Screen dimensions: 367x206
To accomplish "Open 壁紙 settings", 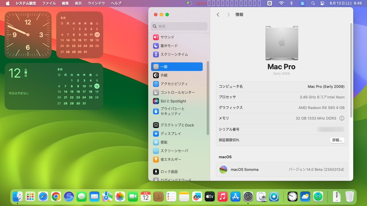I will [177, 142].
